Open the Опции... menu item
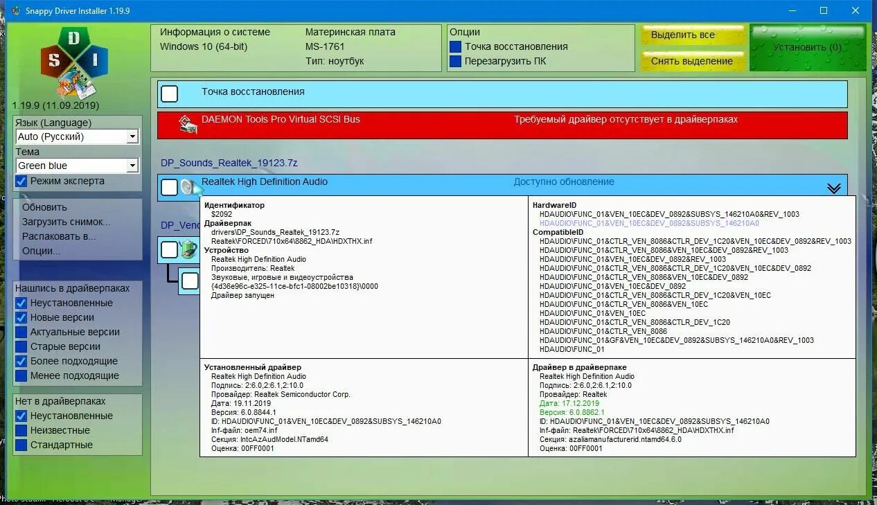The height and width of the screenshot is (505, 877). pos(42,251)
